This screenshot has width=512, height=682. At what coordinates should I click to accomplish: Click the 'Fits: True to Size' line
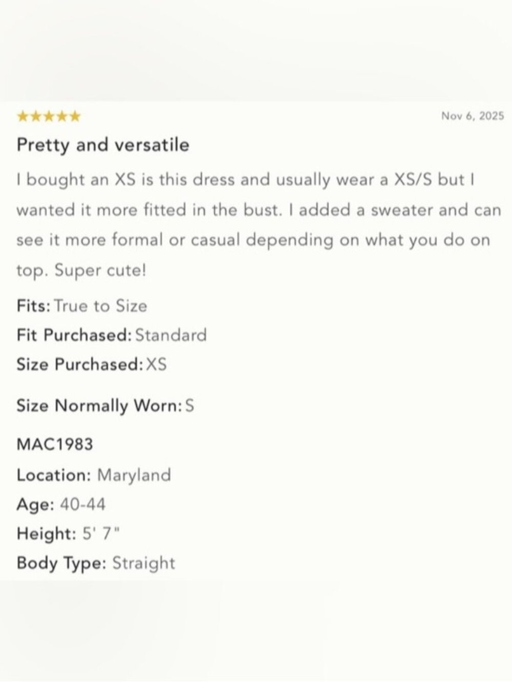[82, 306]
